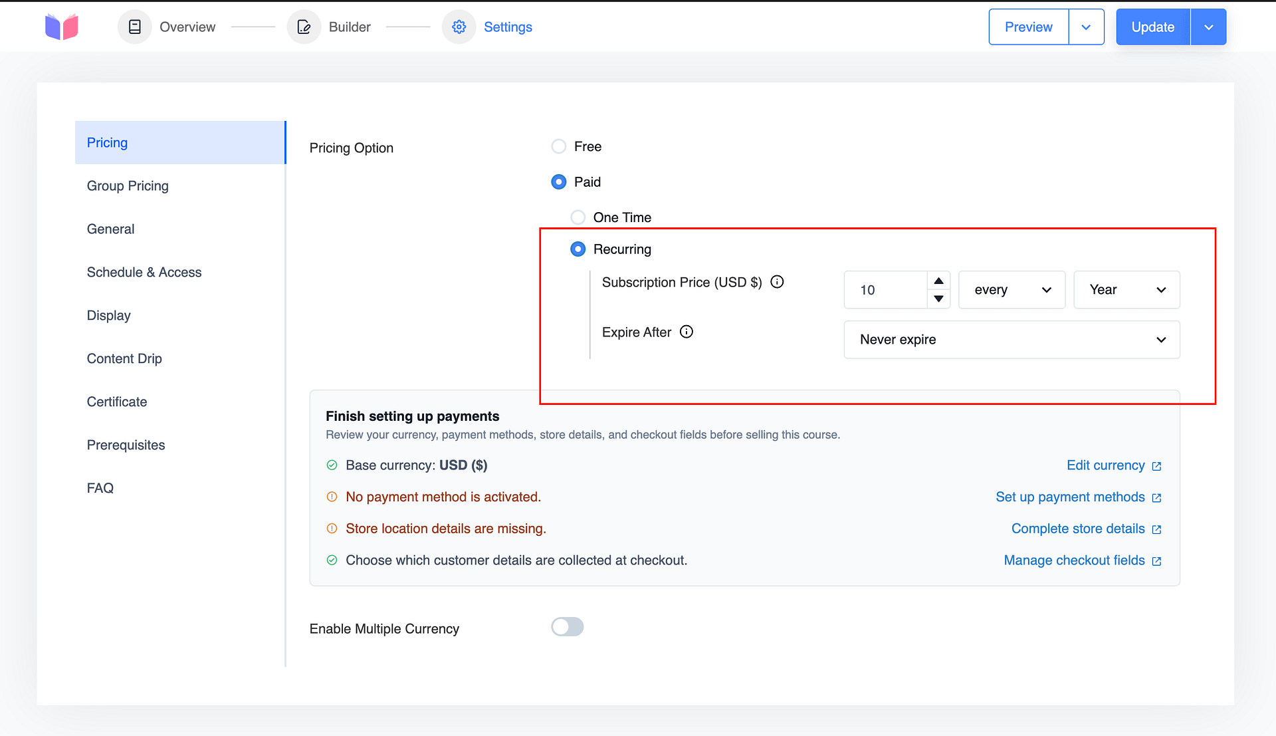Click the subscription price input field
Image resolution: width=1276 pixels, height=736 pixels.
click(885, 290)
